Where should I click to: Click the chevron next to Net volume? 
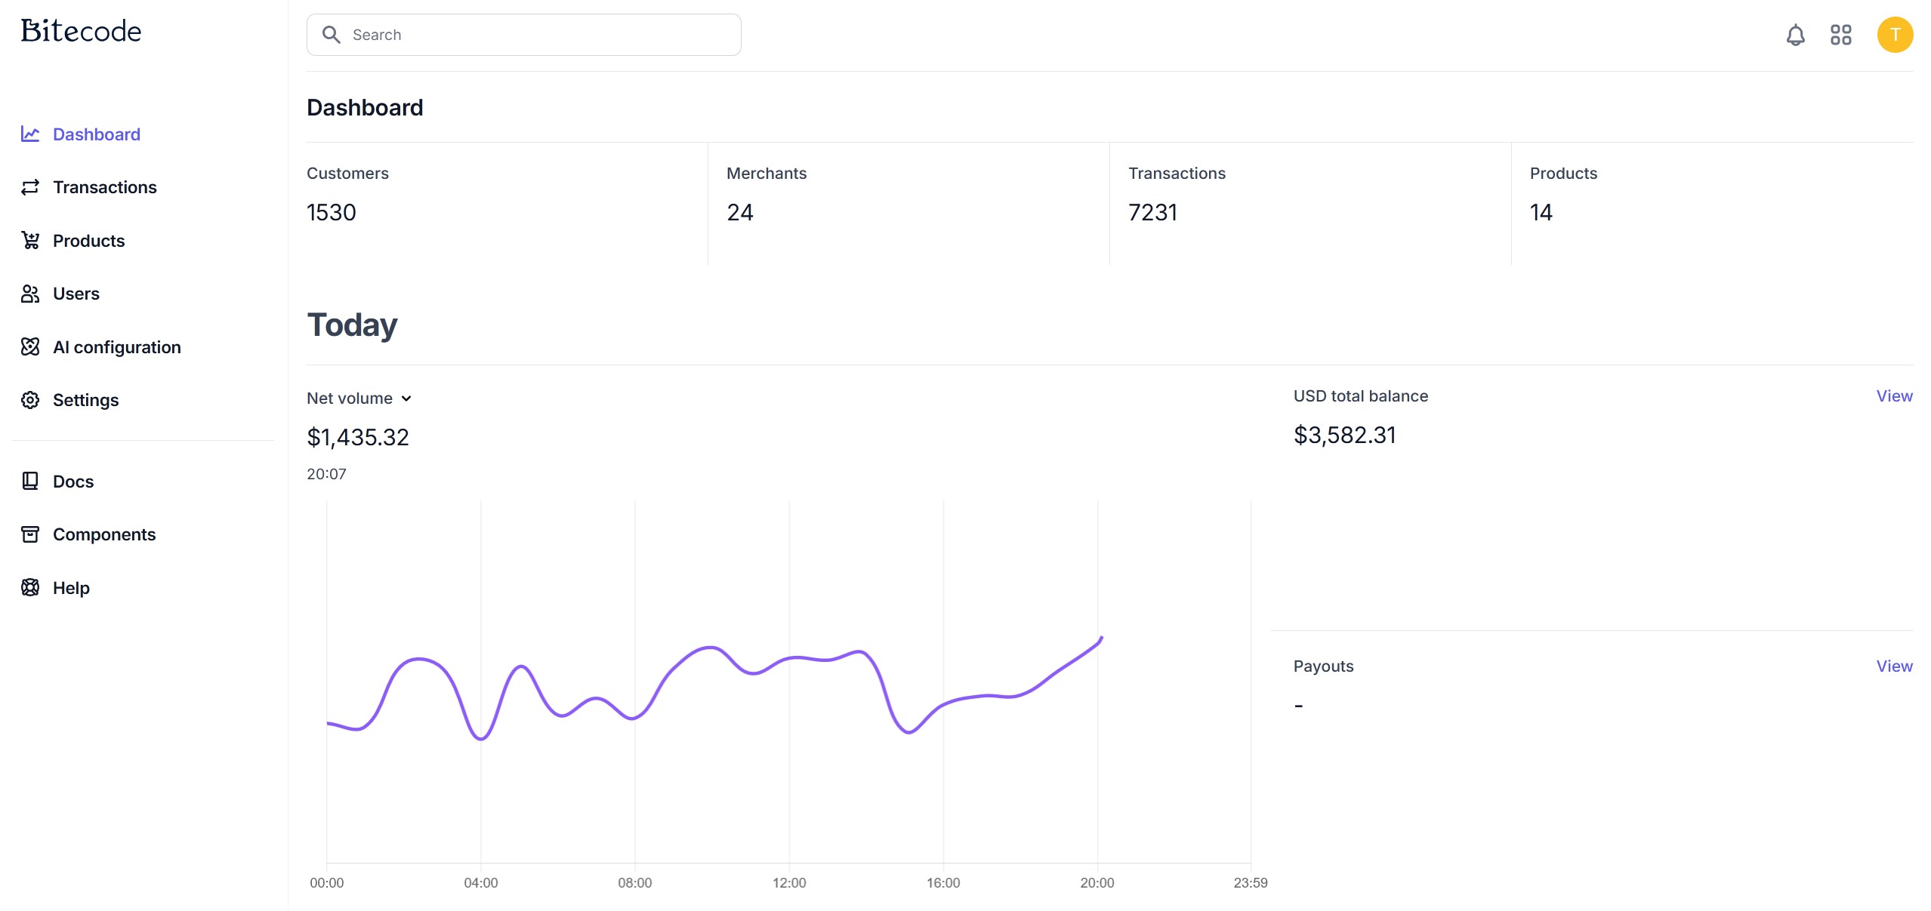(x=406, y=399)
